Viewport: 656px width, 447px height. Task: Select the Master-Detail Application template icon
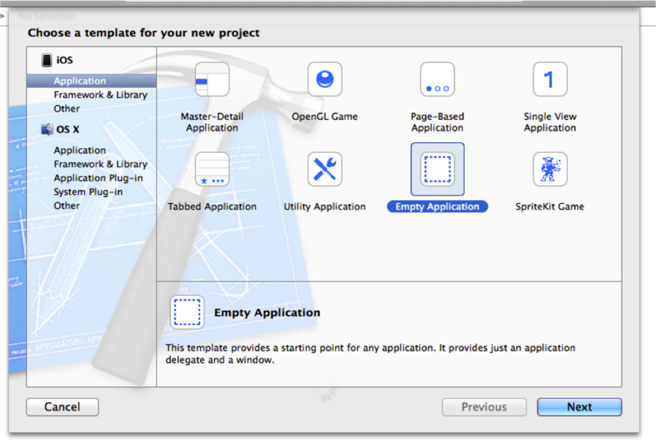coord(212,79)
